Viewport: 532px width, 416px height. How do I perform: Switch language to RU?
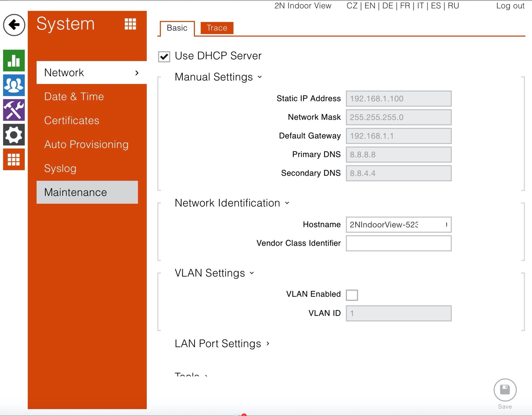[x=453, y=6]
